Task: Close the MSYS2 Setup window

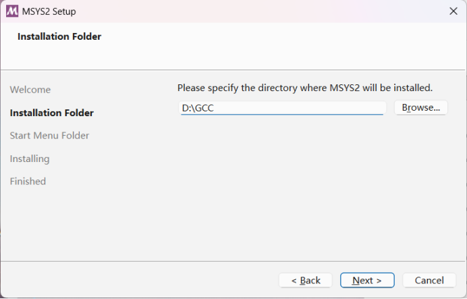Action: click(x=454, y=11)
